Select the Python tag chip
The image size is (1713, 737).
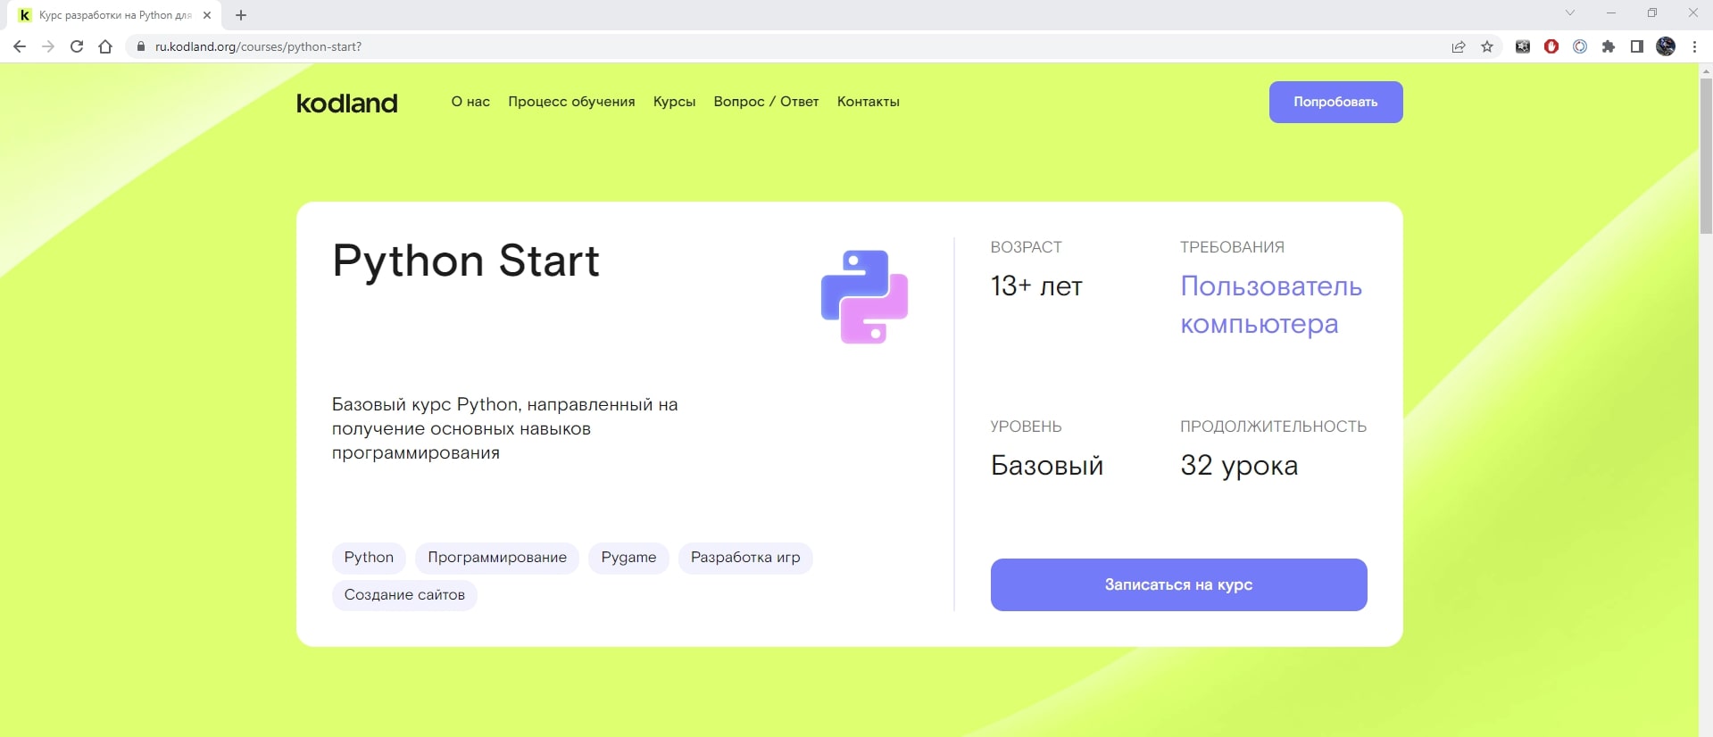369,558
